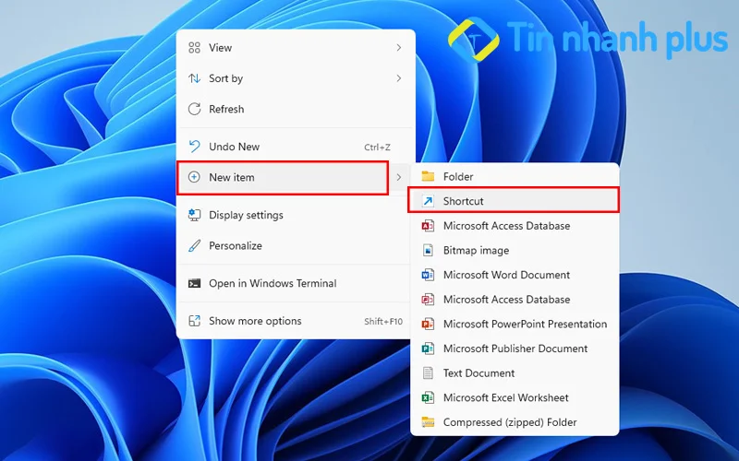Click the Sort by arrows icon
This screenshot has width=739, height=461.
(x=194, y=78)
